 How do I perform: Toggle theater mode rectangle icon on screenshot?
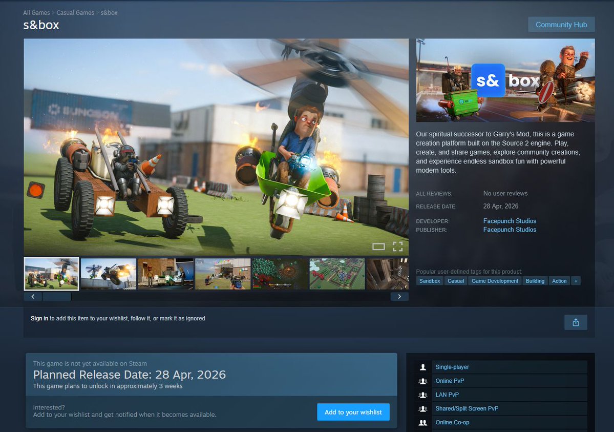(x=378, y=246)
